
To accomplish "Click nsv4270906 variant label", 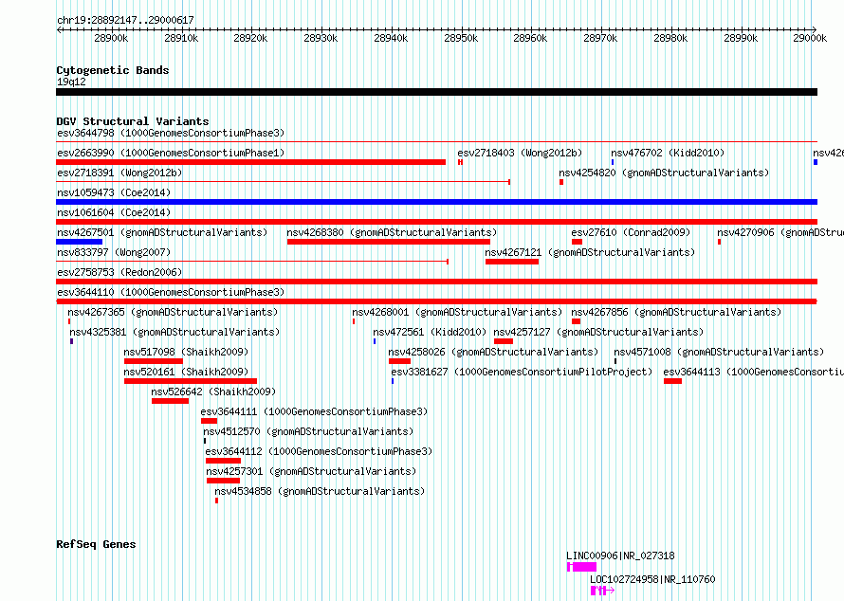I will click(x=780, y=232).
